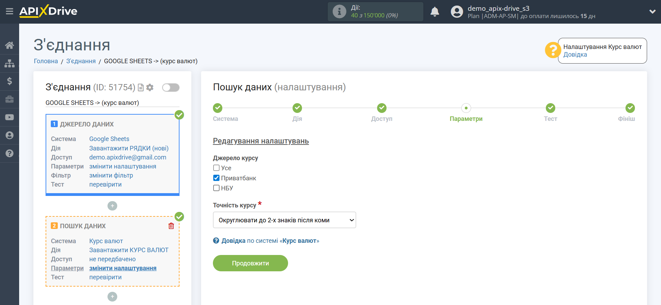Open the briefcase sidebar icon
This screenshot has height=305, width=661.
(x=9, y=99)
